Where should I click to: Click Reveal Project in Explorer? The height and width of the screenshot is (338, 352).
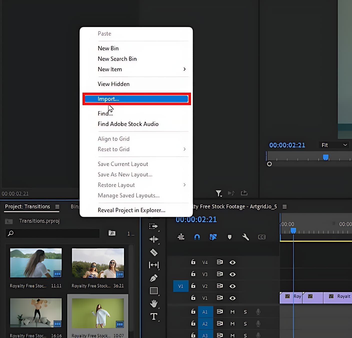coord(131,210)
